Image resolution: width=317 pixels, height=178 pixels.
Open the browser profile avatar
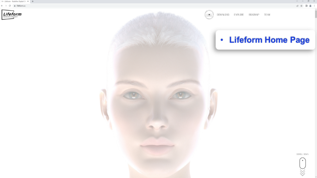310,6
